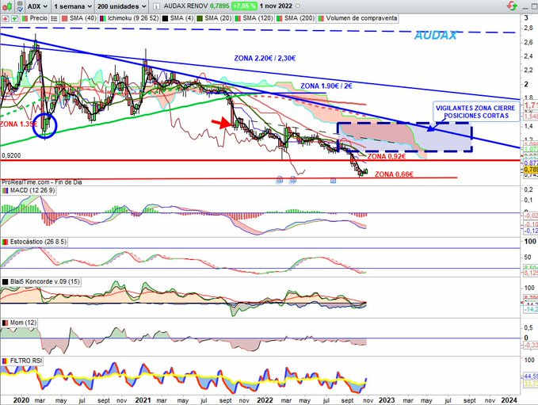Click the dark green SMA (20) swatch
The width and height of the screenshot is (538, 405).
click(x=200, y=18)
